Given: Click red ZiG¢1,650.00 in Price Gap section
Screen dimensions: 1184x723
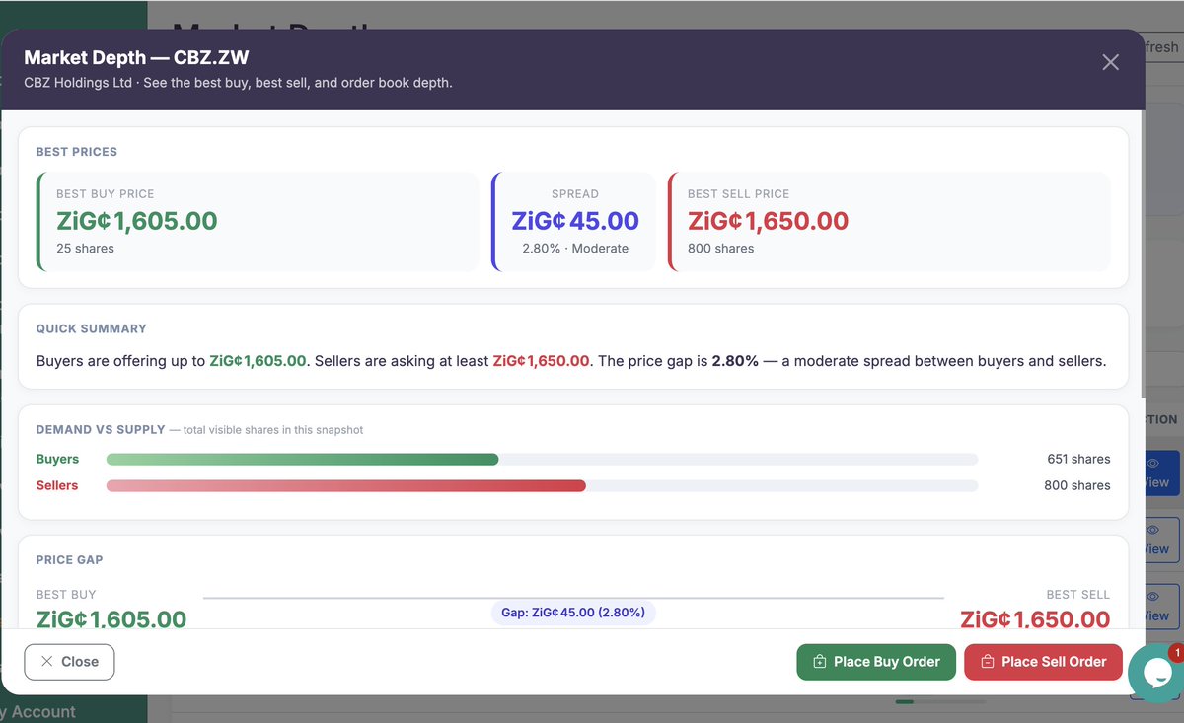Looking at the screenshot, I should [x=1035, y=618].
